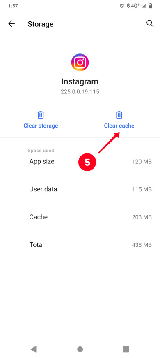
Task: Tap the Clear cache trash icon
Action: click(119, 115)
